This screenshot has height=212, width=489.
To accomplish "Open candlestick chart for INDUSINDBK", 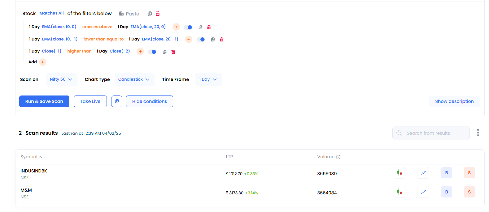I will pos(399,173).
